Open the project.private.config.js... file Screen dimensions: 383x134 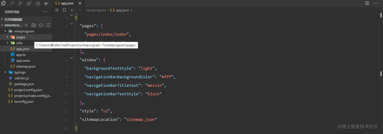click(26, 96)
